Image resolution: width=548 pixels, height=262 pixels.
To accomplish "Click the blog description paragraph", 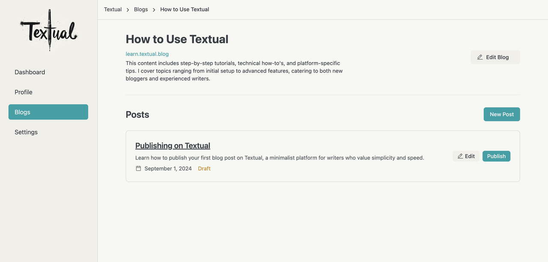I will pyautogui.click(x=234, y=71).
